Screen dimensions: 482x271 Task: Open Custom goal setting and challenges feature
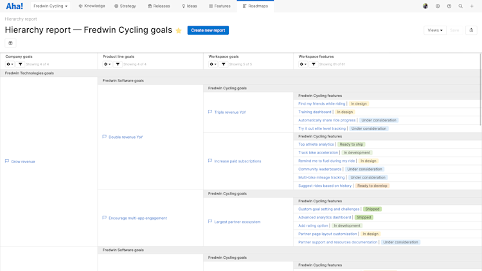[x=329, y=209]
